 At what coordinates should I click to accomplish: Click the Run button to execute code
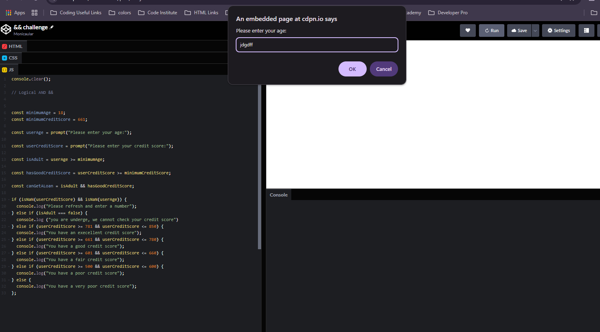[x=491, y=30]
